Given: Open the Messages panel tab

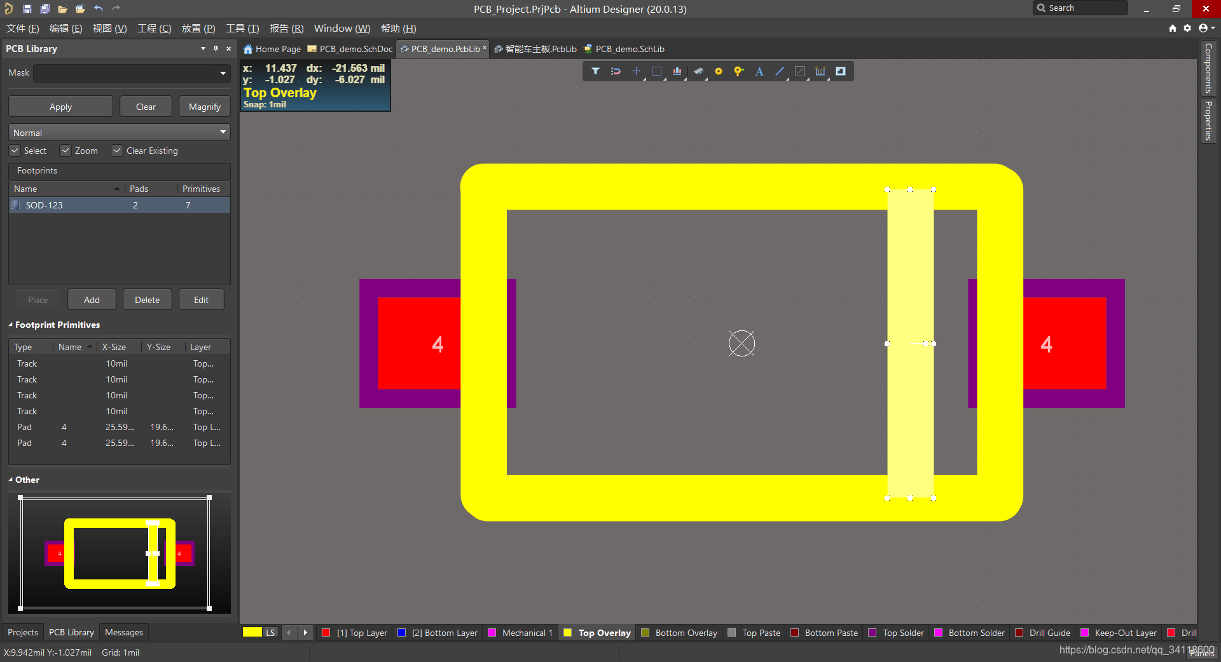Looking at the screenshot, I should (x=124, y=632).
